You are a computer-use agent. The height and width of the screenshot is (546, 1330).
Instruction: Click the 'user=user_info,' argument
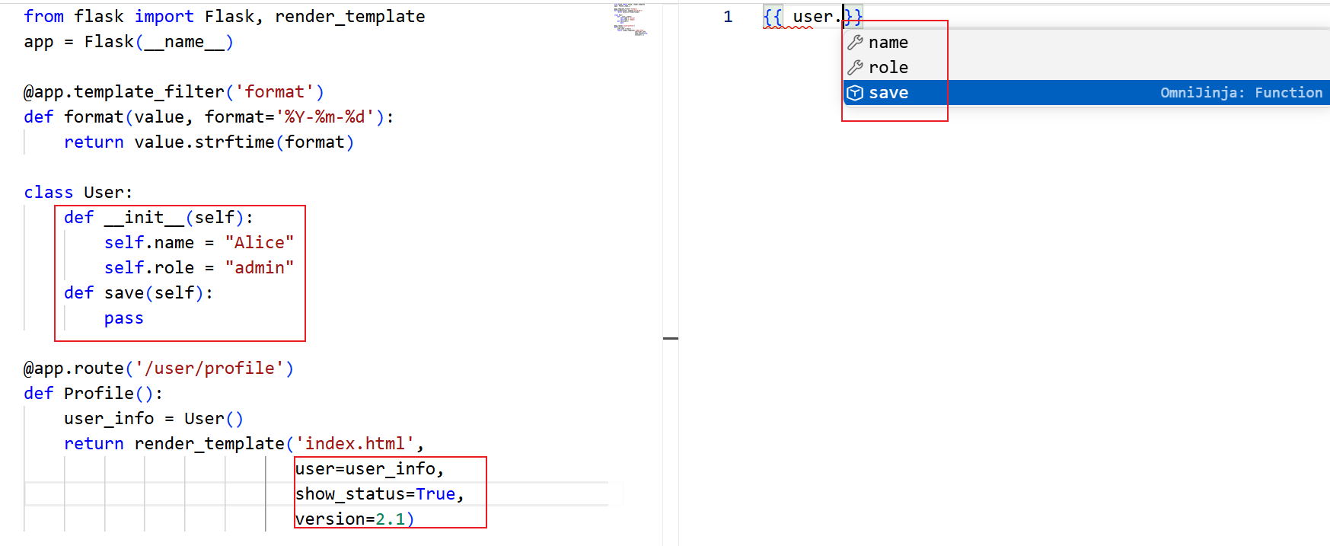(369, 469)
